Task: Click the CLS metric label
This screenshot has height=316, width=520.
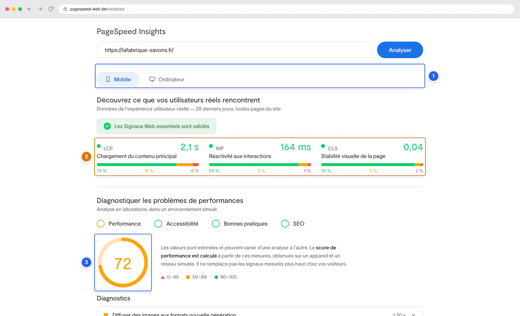Action: point(333,148)
